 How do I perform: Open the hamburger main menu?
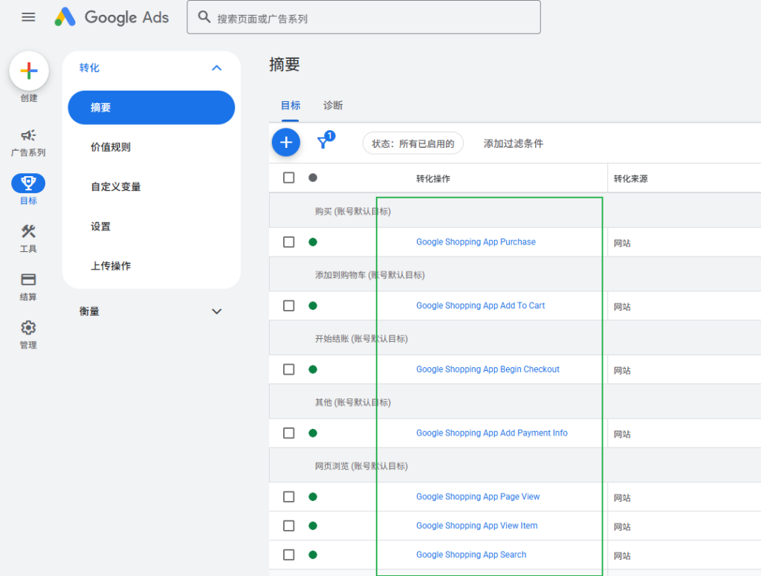click(x=29, y=18)
